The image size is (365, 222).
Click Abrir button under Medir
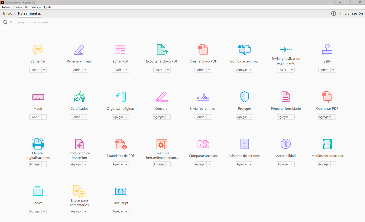pyautogui.click(x=35, y=117)
